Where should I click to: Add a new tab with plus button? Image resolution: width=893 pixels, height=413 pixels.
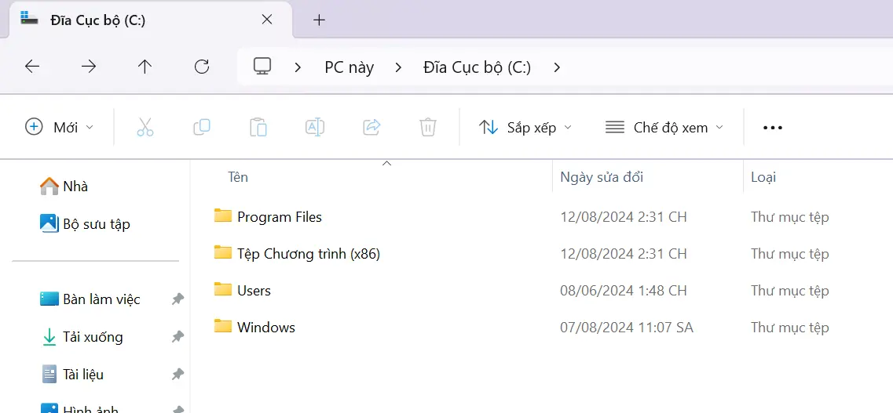(x=319, y=20)
